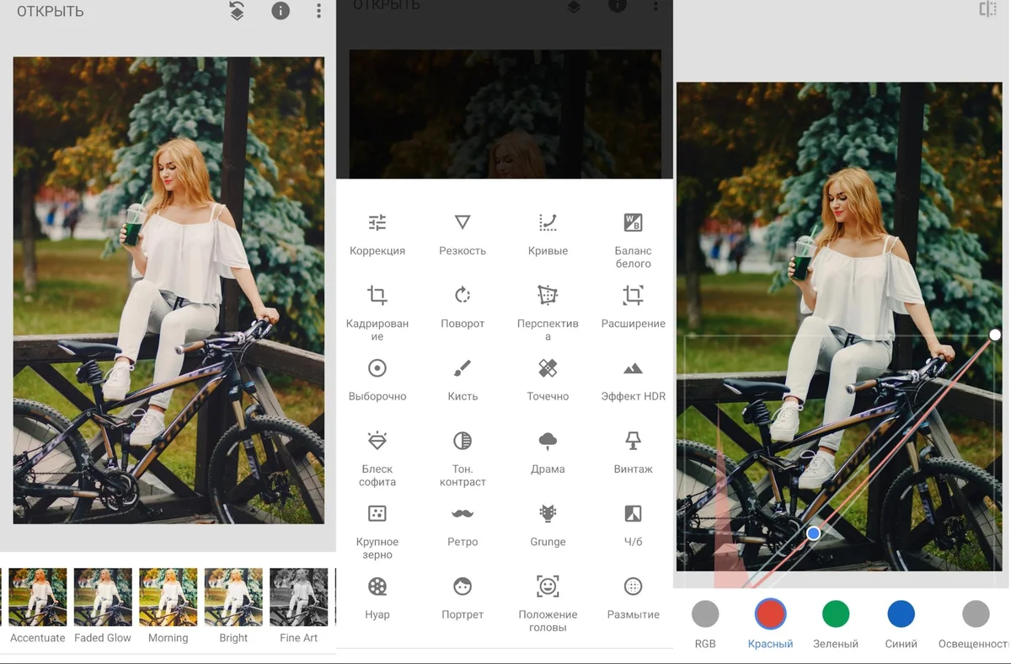Click the ОТКРЫТЬ button
The height and width of the screenshot is (664, 1011).
(x=51, y=12)
